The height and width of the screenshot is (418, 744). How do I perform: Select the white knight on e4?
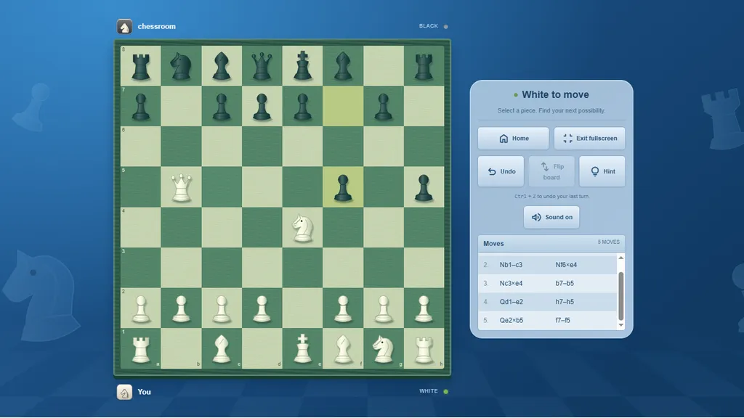point(302,227)
